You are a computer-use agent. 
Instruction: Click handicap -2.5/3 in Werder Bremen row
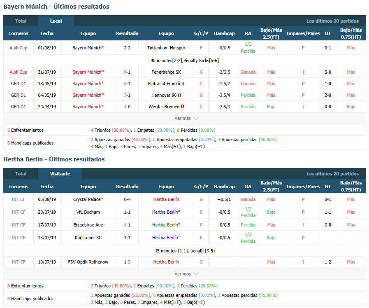224,107
